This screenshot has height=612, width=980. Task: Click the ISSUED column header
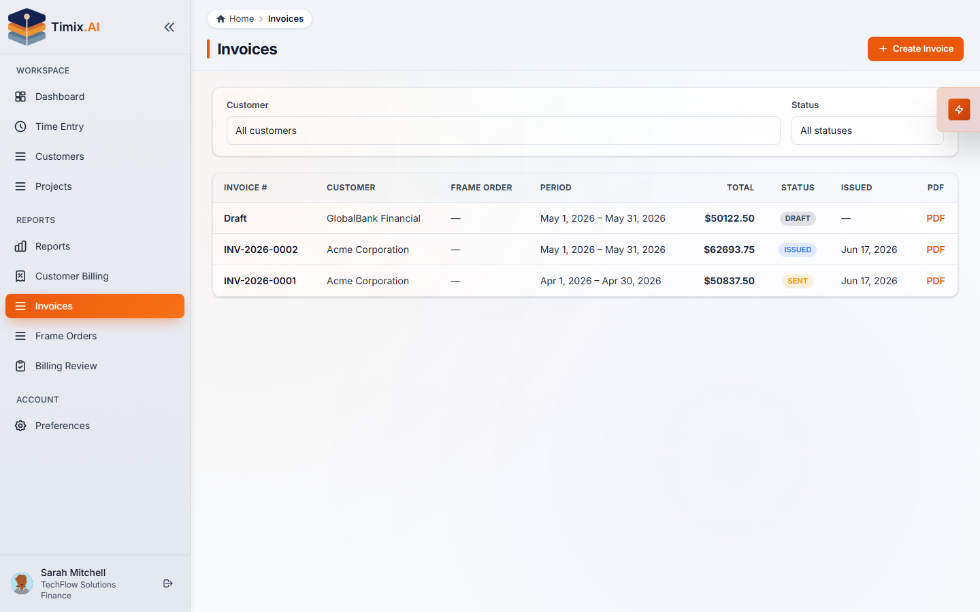(x=856, y=188)
